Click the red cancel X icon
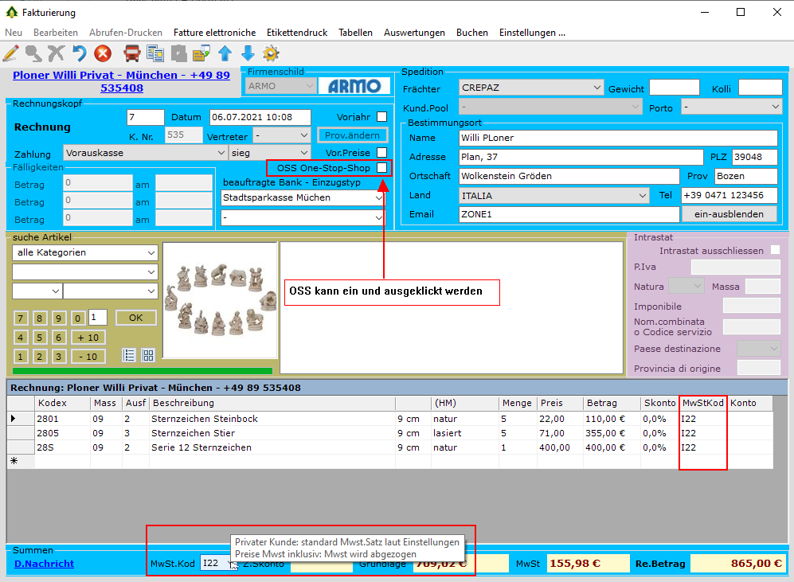Screen dimensions: 794x582 (103, 53)
